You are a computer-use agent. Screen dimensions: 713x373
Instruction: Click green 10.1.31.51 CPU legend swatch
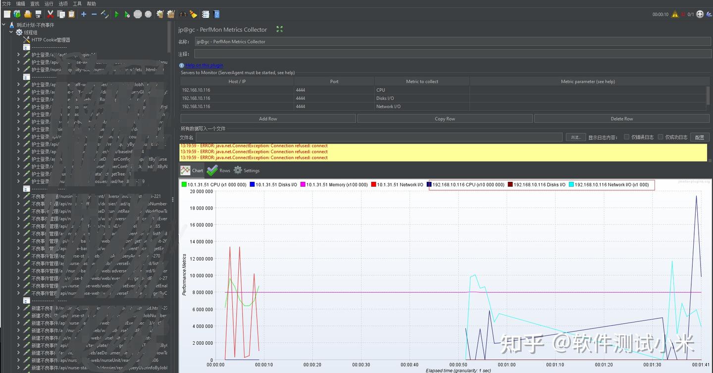click(184, 185)
